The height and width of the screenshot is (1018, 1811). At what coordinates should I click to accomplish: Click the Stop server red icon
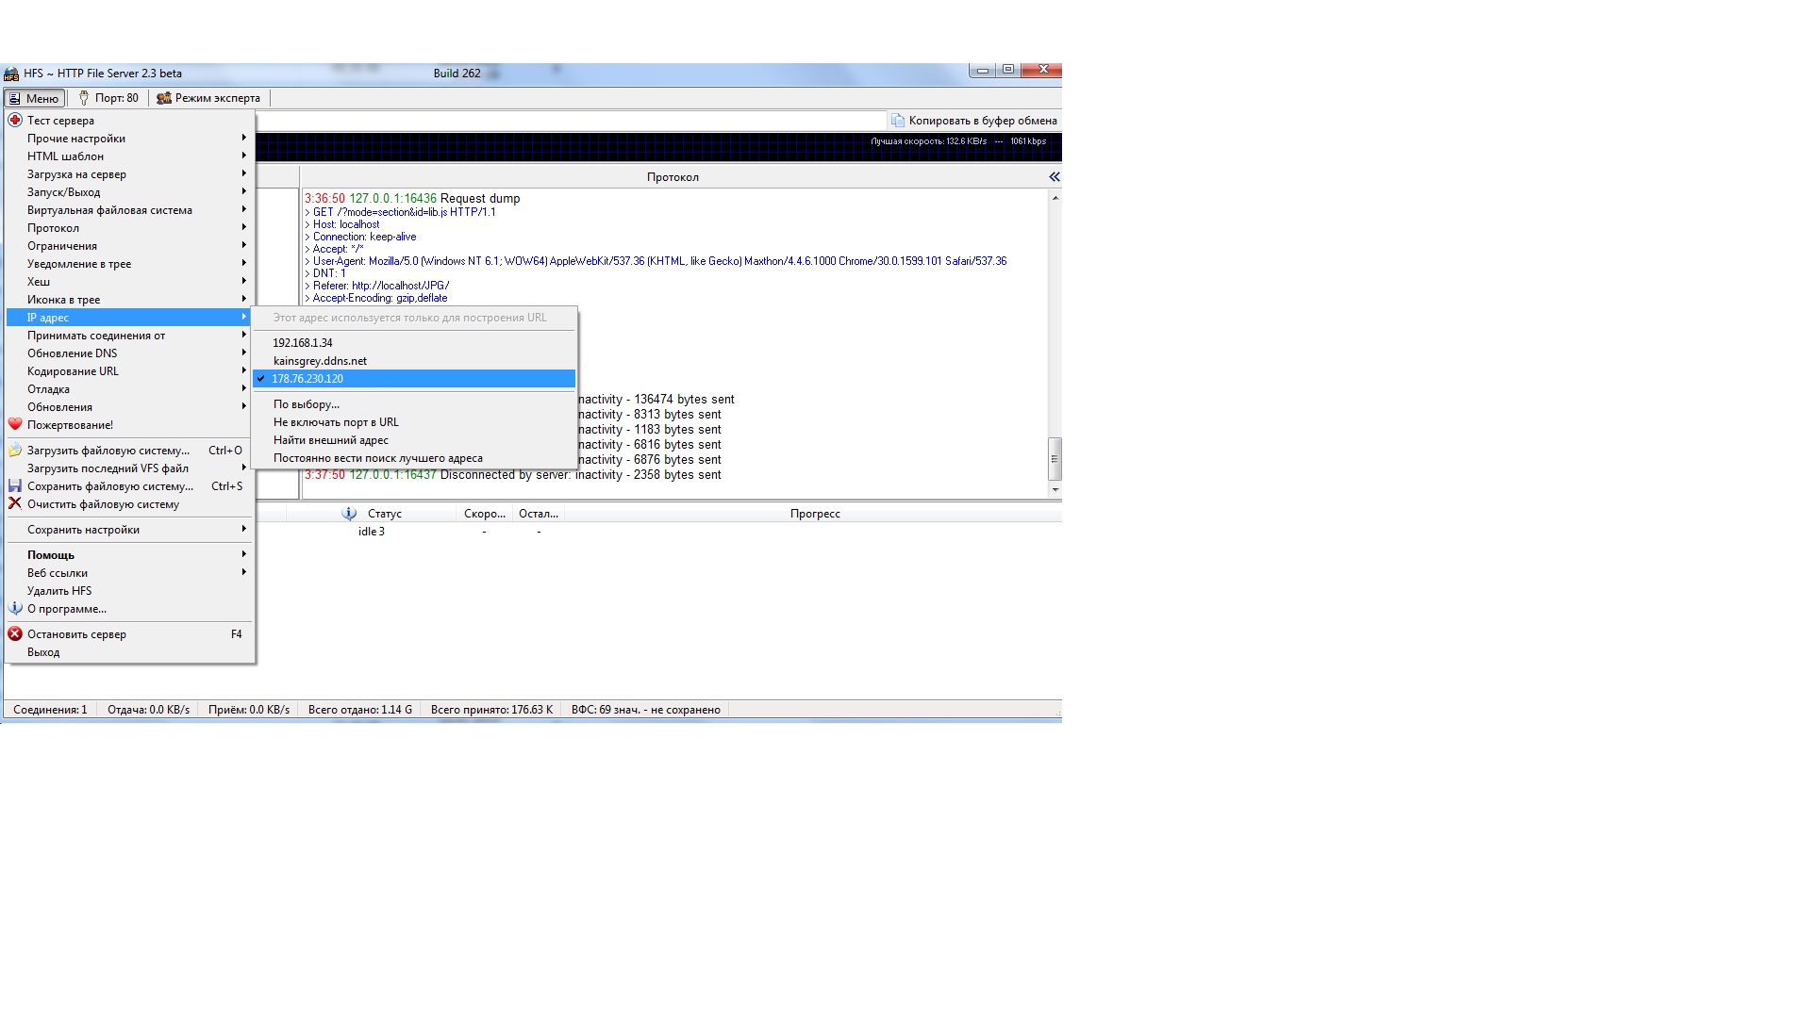pyautogui.click(x=15, y=633)
